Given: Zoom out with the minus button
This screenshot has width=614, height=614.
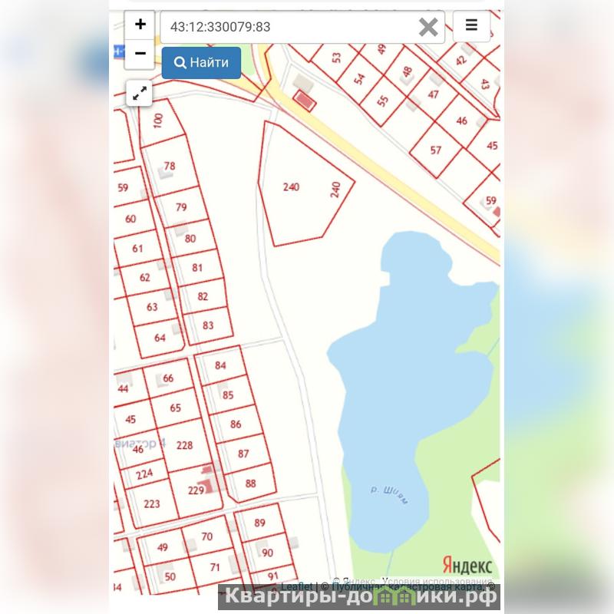Looking at the screenshot, I should click(x=140, y=54).
